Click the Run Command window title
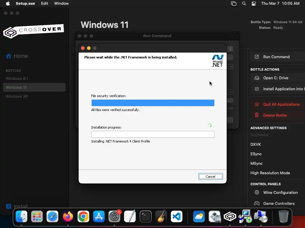This screenshot has height=228, width=305. 157,36
